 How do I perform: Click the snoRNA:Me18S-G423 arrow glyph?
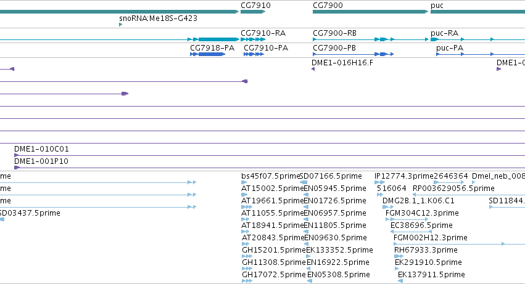click(120, 25)
